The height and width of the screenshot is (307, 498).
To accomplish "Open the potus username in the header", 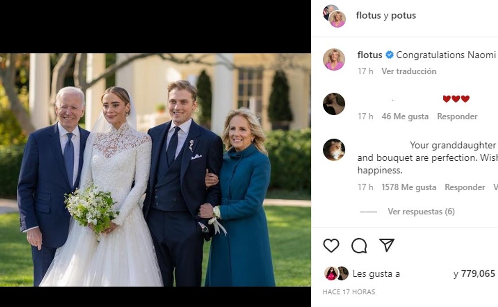I will [404, 16].
